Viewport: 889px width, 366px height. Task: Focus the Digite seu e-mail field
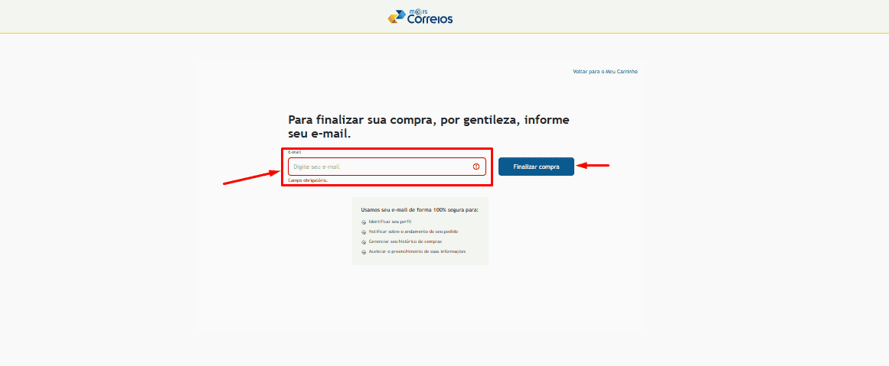pos(379,167)
